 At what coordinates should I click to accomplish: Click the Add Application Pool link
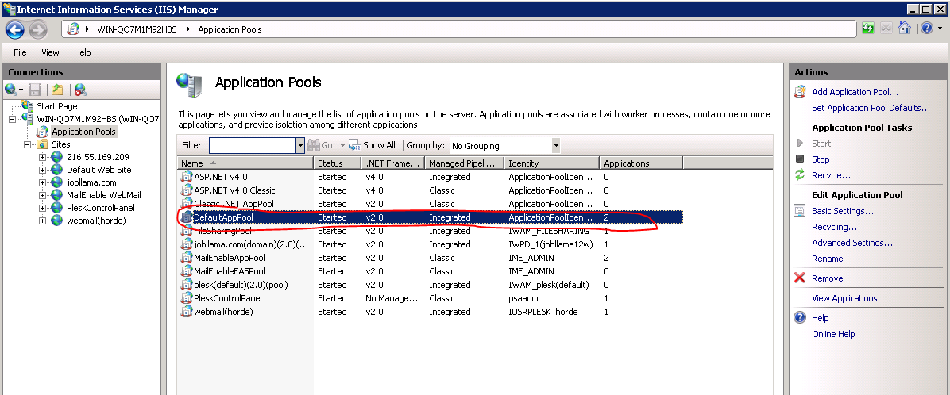point(855,92)
